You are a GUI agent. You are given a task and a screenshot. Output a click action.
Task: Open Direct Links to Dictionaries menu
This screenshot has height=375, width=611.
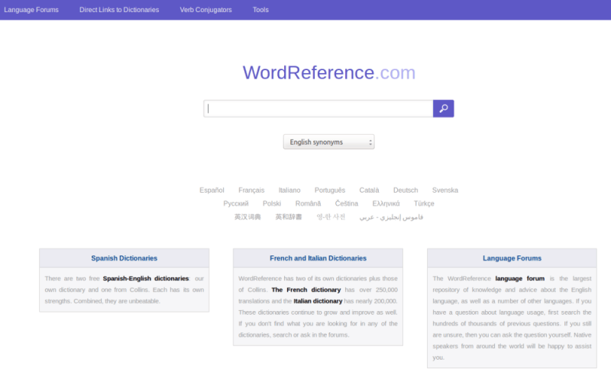[x=119, y=10]
